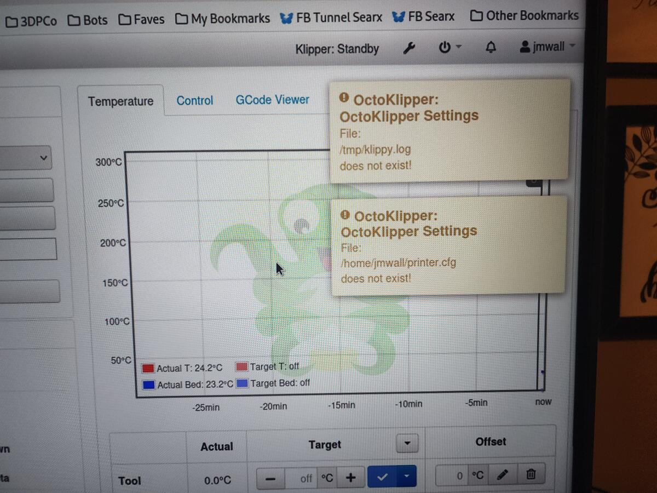Open the GCode Viewer tab

(273, 100)
